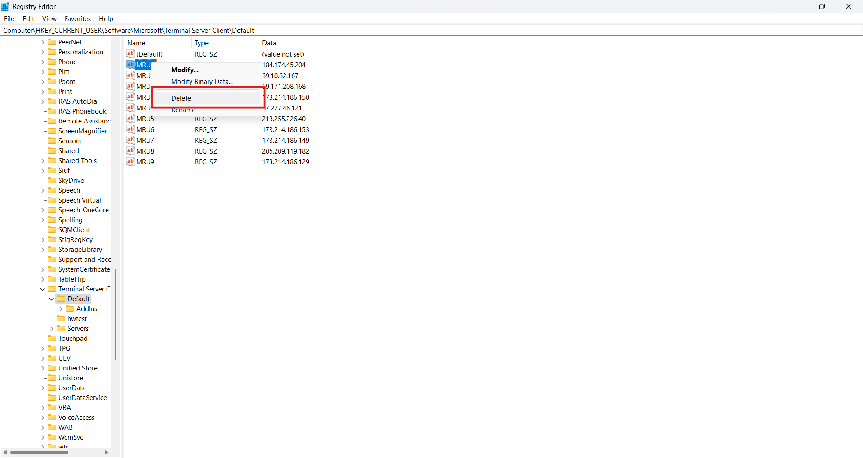Image resolution: width=863 pixels, height=458 pixels.
Task: Open the Favorites menu
Action: click(77, 19)
